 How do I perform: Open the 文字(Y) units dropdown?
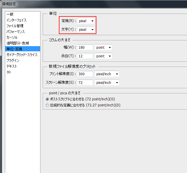pyautogui.click(x=86, y=29)
